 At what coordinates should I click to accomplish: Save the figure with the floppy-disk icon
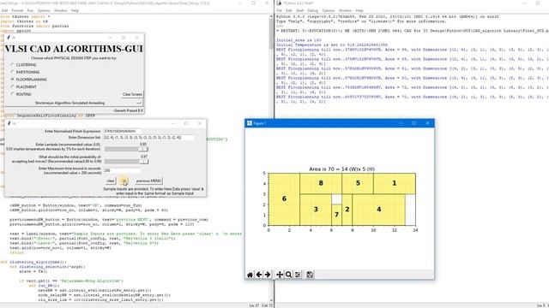coord(310,275)
